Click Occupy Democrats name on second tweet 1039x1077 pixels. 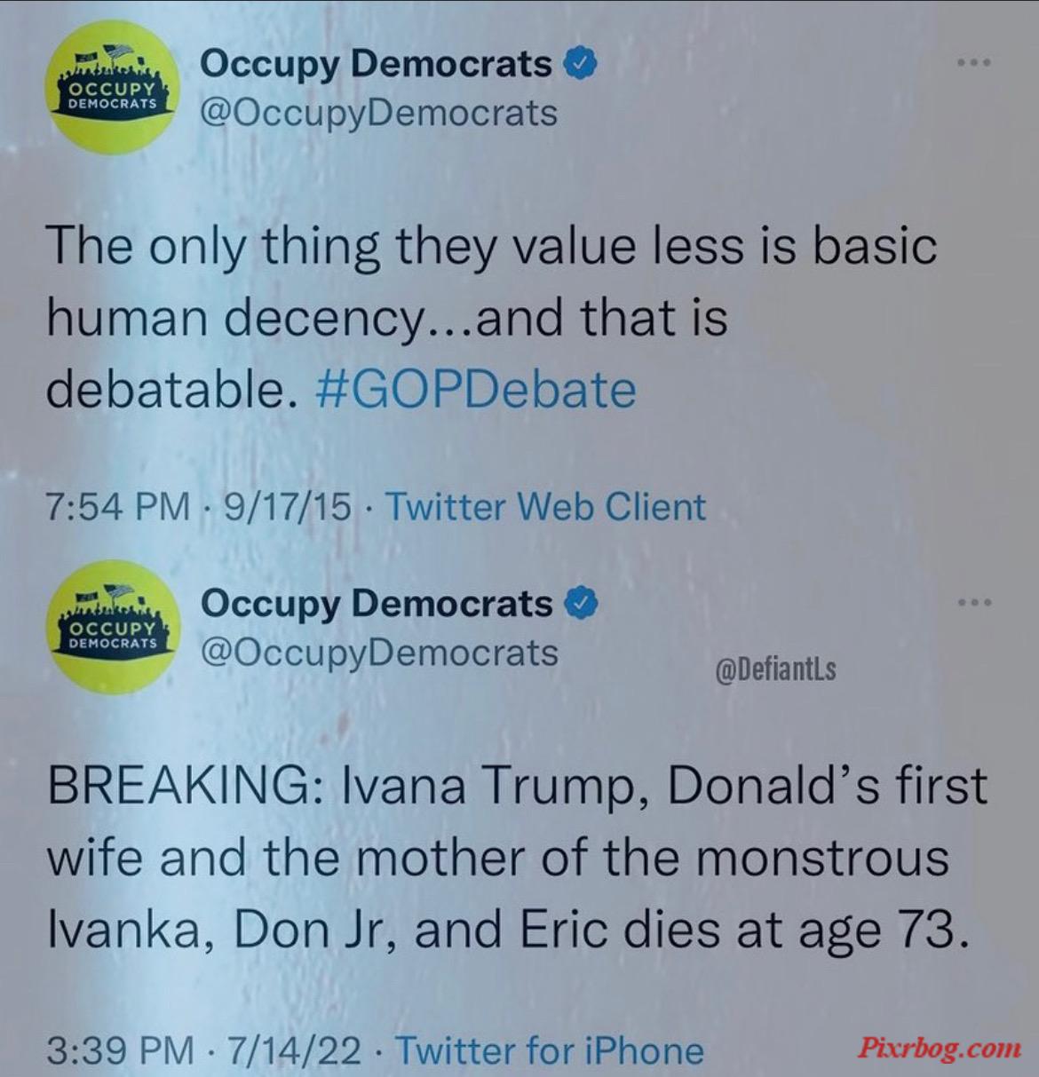377,604
